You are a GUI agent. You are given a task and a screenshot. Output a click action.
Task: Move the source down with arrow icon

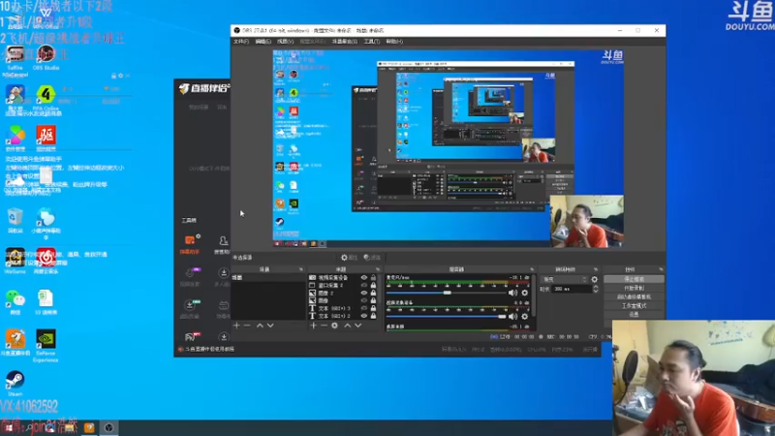tap(358, 326)
